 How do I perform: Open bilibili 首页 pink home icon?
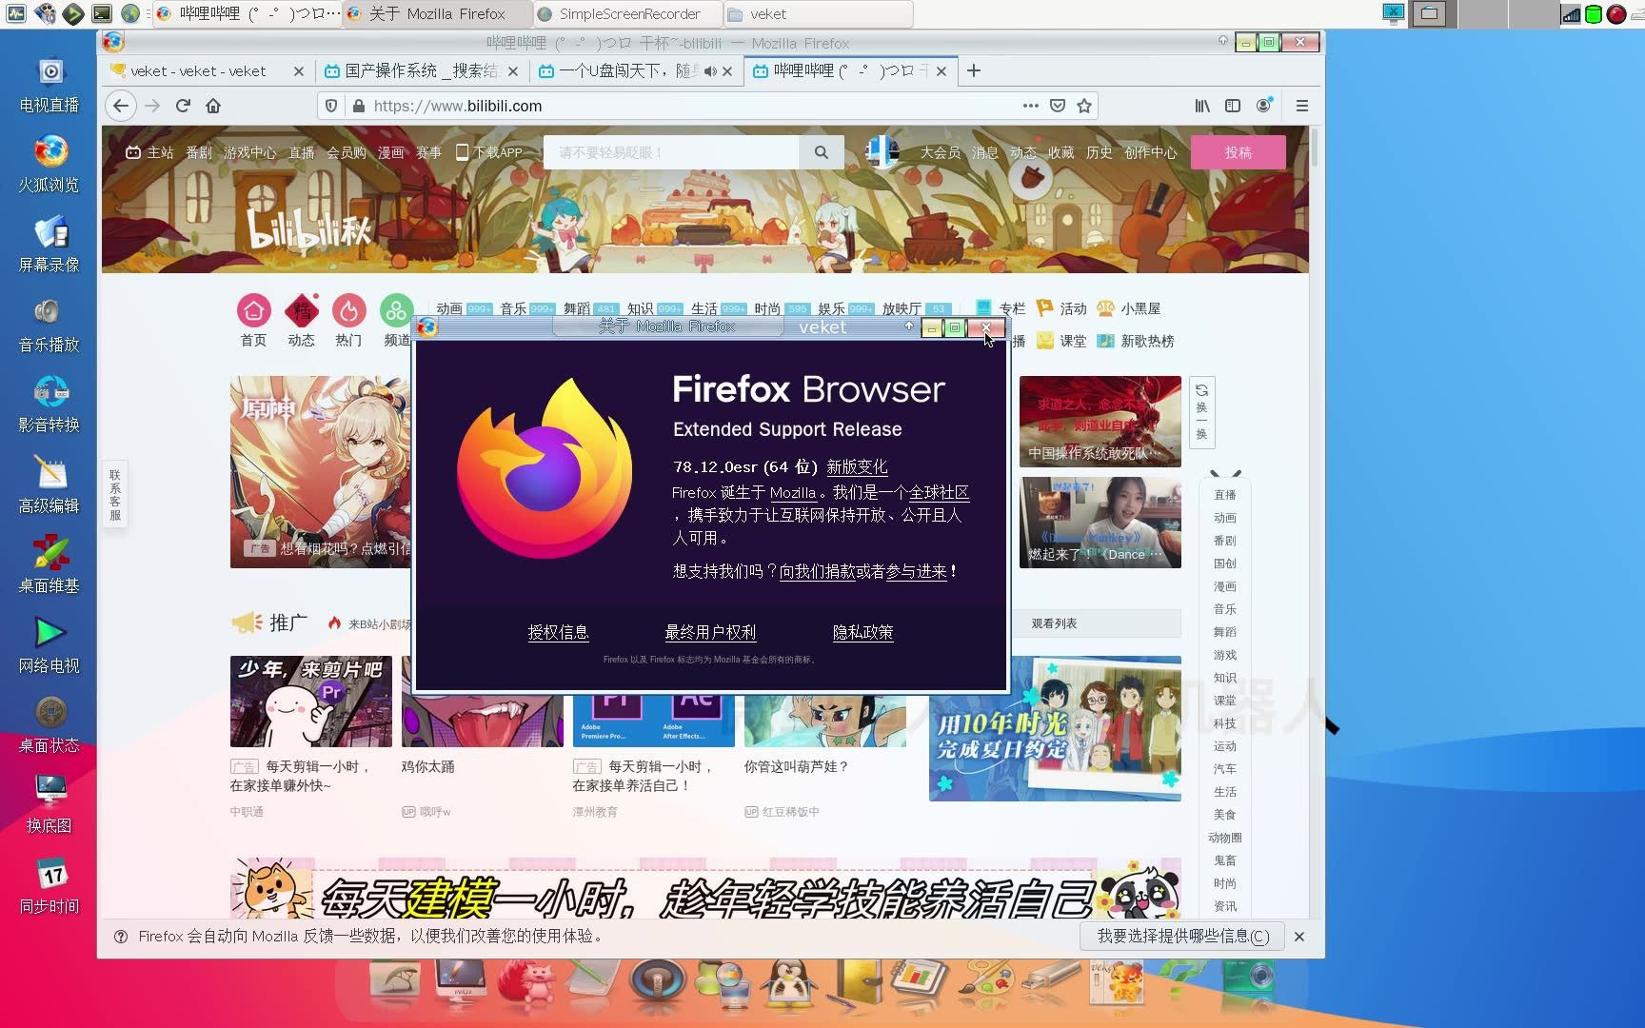[x=253, y=310]
